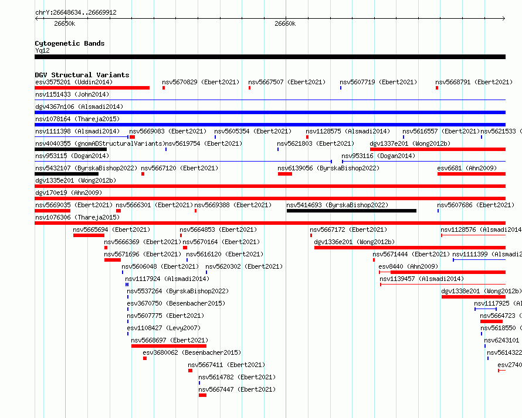Click nsv5667120 (Ebert2021) label
Viewport: 522px width, 418px height.
[x=180, y=168]
